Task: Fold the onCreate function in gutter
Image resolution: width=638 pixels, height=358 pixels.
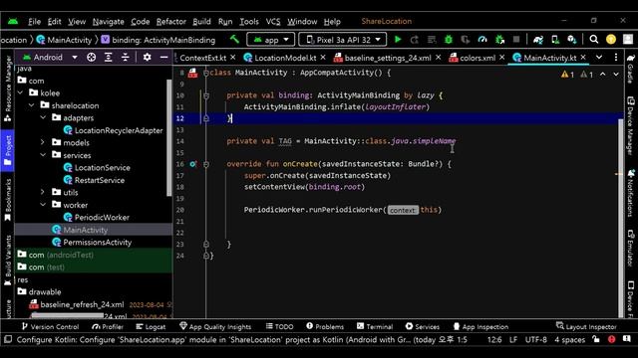Action: (x=206, y=164)
